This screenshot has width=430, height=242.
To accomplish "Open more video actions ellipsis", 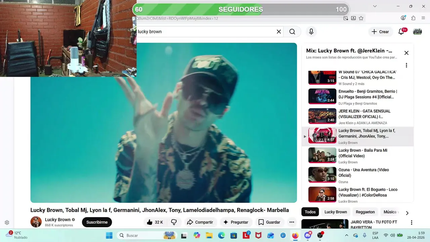I will point(292,222).
